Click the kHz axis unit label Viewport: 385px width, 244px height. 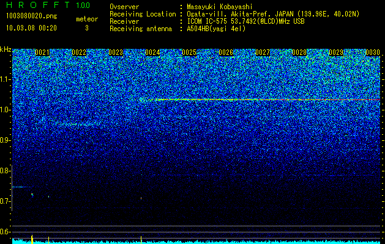(6, 49)
